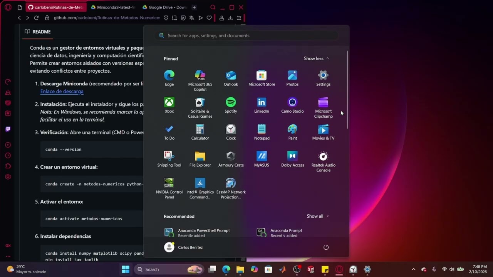Open the LinkedIn app
The image size is (493, 277).
click(x=262, y=105)
